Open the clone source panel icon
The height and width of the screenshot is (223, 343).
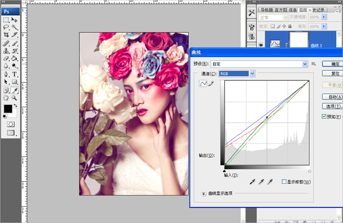(x=252, y=36)
